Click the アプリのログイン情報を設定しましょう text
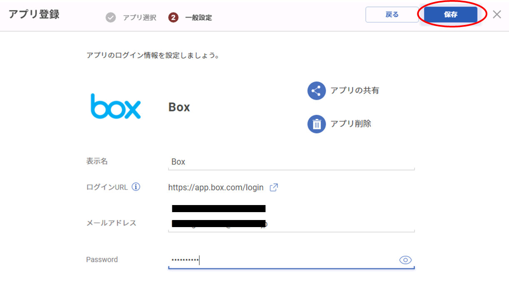 pyautogui.click(x=153, y=55)
